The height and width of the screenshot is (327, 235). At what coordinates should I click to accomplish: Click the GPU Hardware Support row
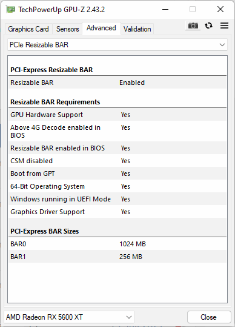[117, 115]
